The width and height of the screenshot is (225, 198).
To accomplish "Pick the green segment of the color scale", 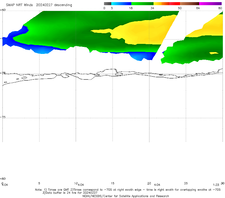I will click(x=142, y=4).
